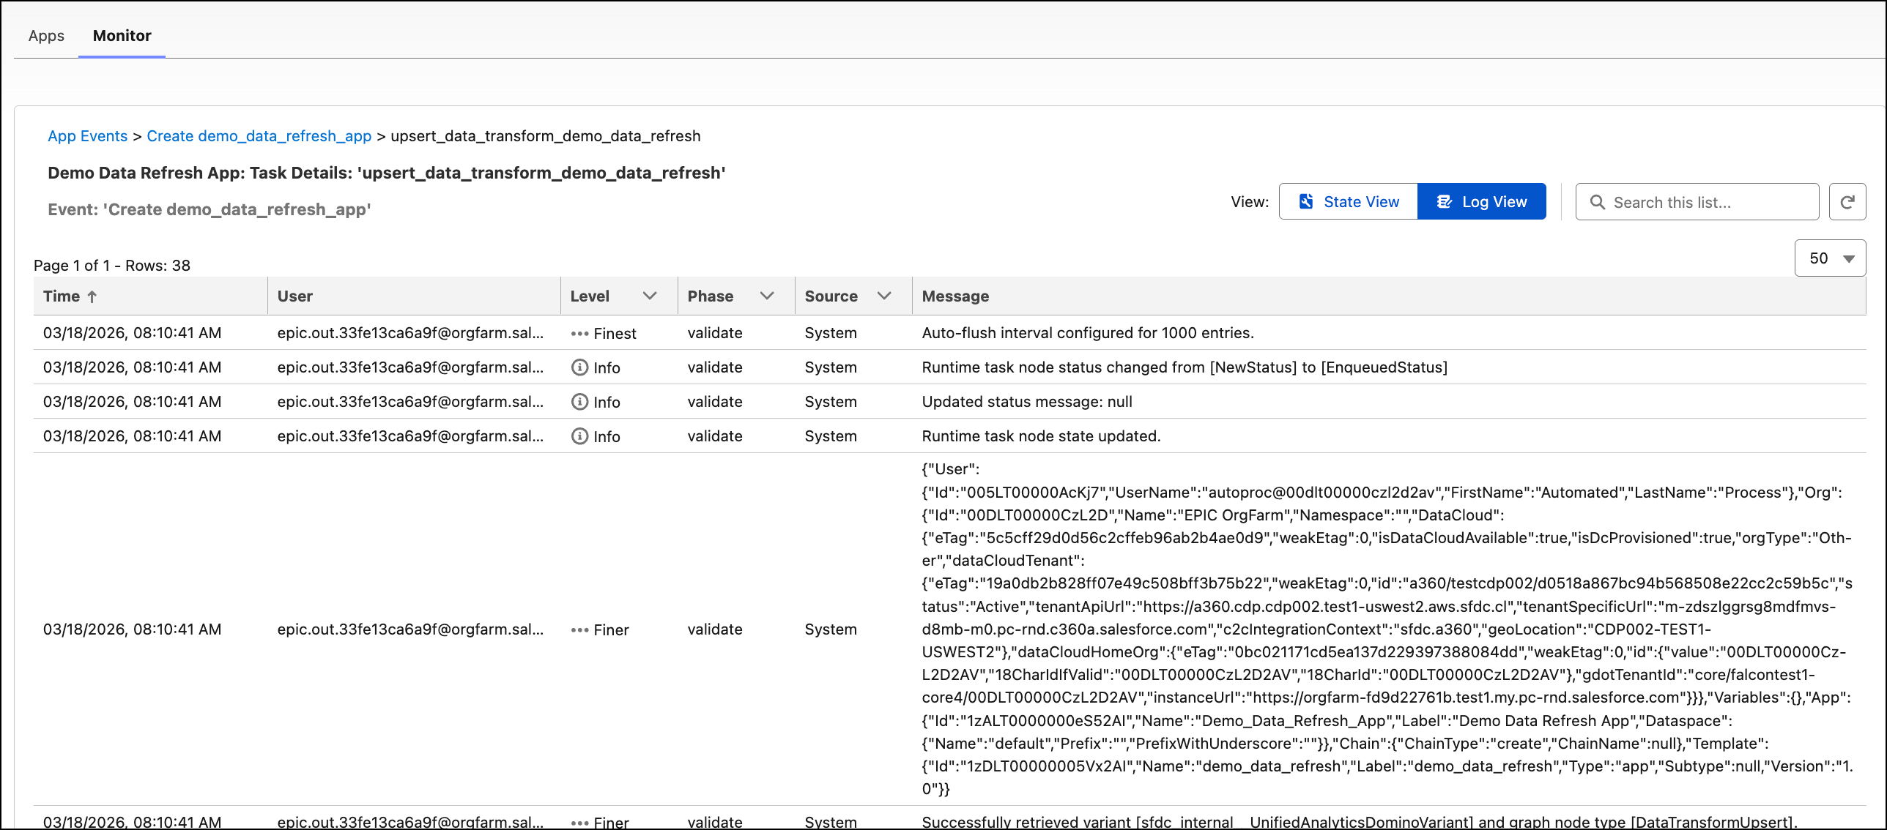Image resolution: width=1887 pixels, height=830 pixels.
Task: Select 'Auto-flush interval configured for 1000 entries.' message
Action: [x=1087, y=333]
